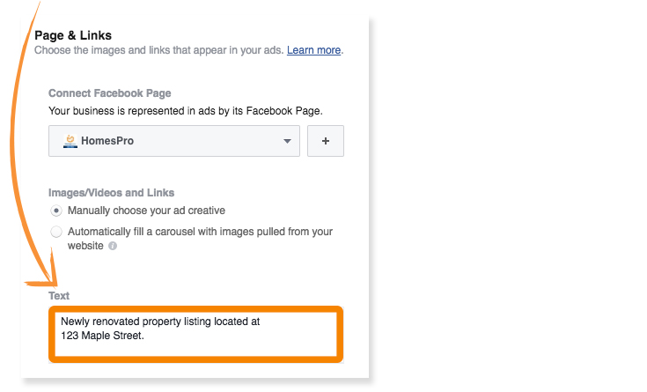Click the dropdown arrow beside HomesPro
Viewport: 647px width, 392px height.
287,141
